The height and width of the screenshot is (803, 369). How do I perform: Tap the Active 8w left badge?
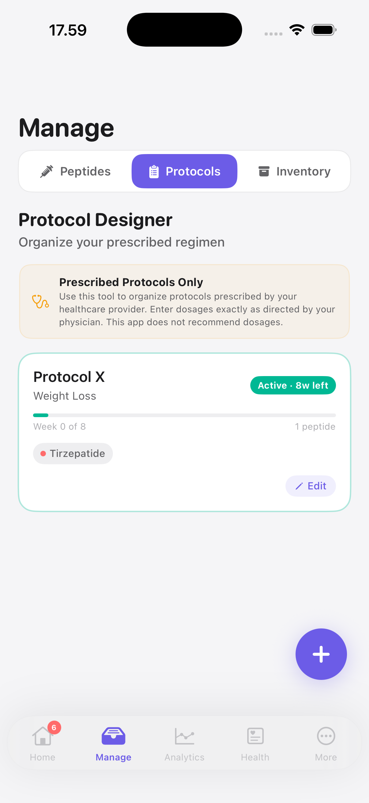(x=293, y=385)
